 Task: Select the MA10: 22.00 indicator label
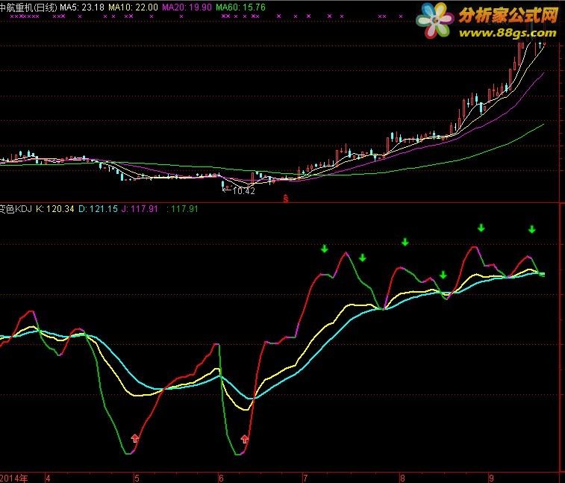coord(133,7)
